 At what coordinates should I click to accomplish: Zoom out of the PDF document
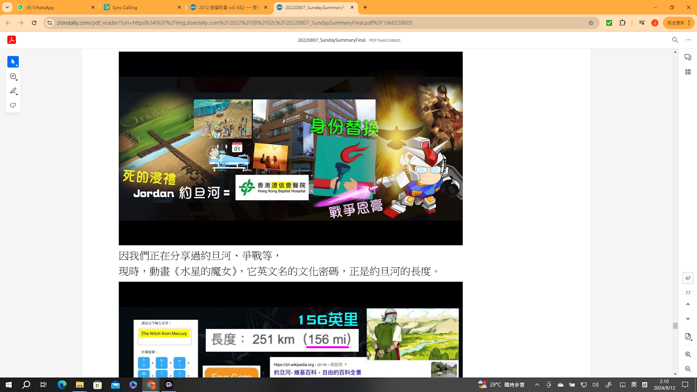tap(688, 369)
